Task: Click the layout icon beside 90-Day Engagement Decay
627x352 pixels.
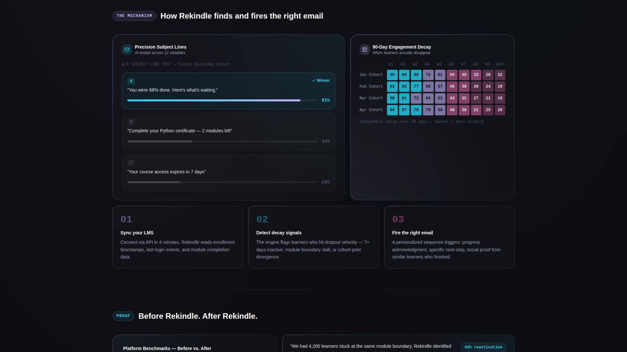Action: pyautogui.click(x=365, y=50)
